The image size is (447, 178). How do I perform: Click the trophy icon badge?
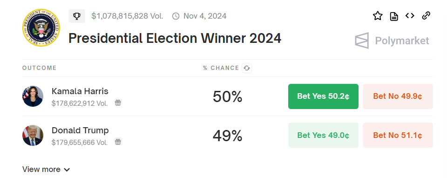[77, 16]
